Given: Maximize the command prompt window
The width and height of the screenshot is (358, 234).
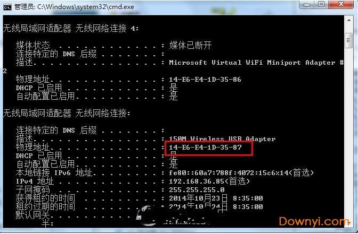Looking at the screenshot, I should pos(321,4).
